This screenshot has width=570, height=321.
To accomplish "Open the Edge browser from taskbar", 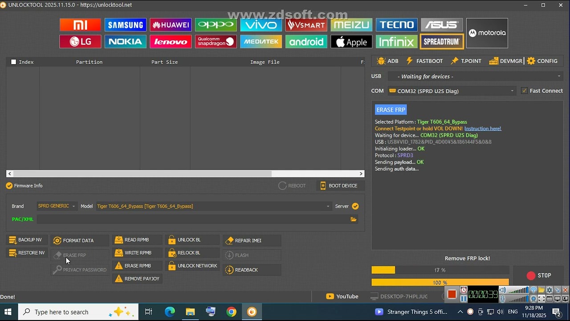I will click(170, 312).
